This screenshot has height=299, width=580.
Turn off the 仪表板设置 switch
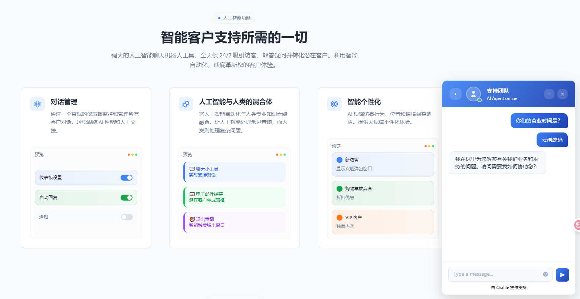(127, 178)
